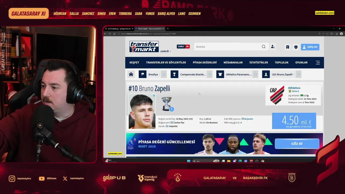
Task: Click the Windows Start icon in the taskbar
Action: [189, 161]
